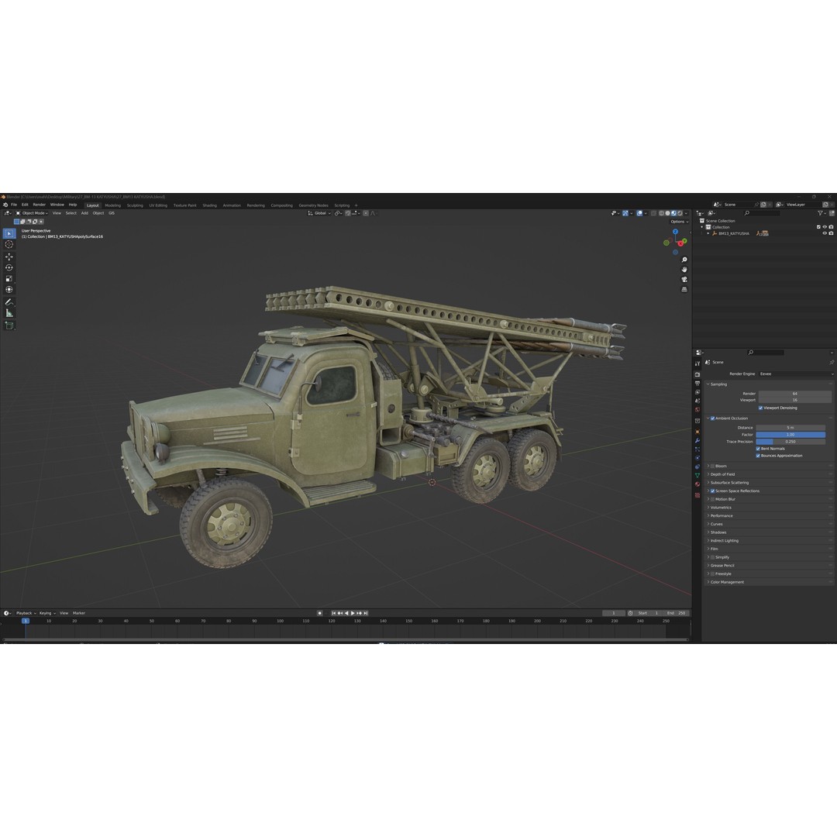
Task: Open the Render menu
Action: pyautogui.click(x=39, y=205)
